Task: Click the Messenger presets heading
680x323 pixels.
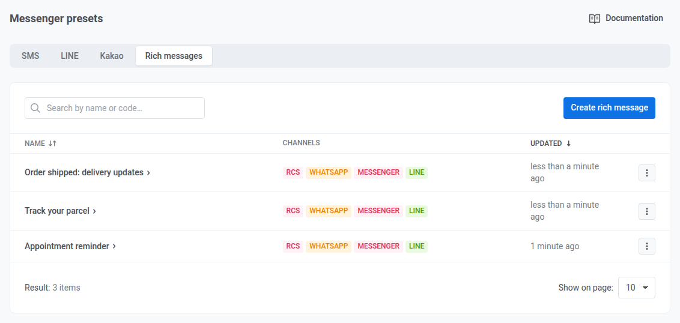Action: point(56,19)
